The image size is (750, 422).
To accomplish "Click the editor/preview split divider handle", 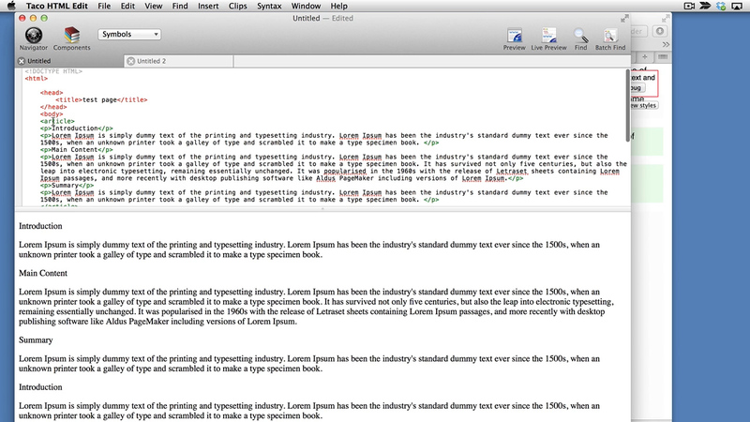I will click(x=322, y=209).
